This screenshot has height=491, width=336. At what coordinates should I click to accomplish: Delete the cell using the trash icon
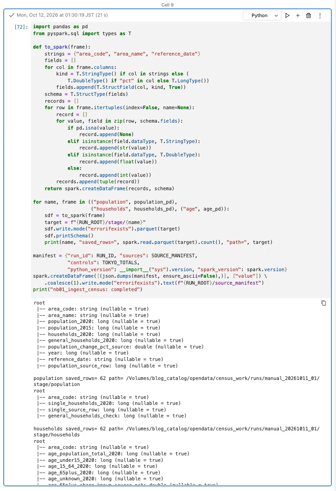click(308, 15)
